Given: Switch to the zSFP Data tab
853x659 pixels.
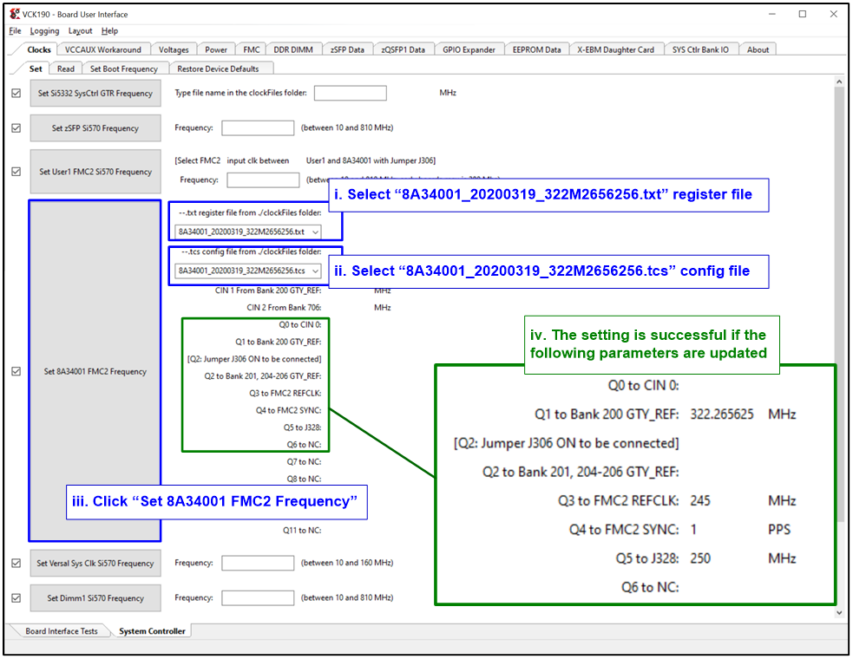Looking at the screenshot, I should pos(347,49).
